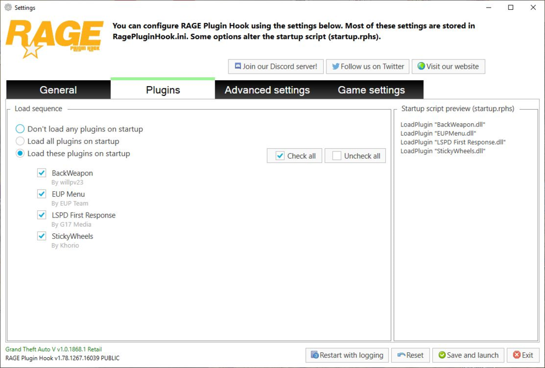Click Grand Theft Auto V version text
This screenshot has height=368, width=545.
[x=53, y=349]
